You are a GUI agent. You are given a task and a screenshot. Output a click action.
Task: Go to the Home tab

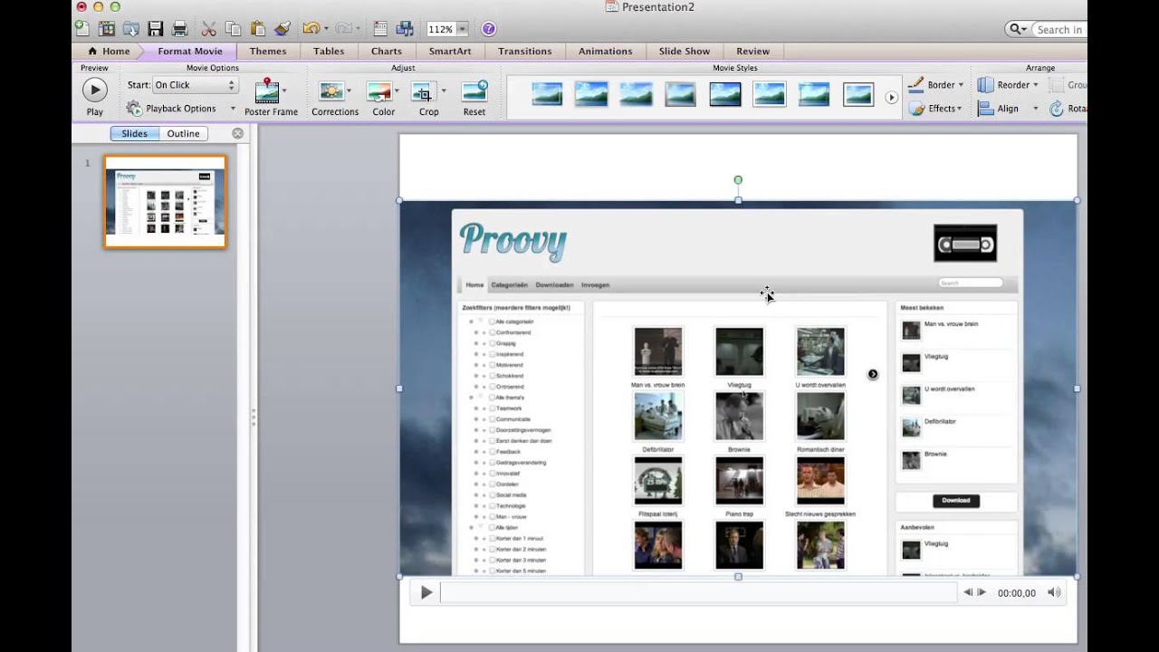(x=109, y=52)
